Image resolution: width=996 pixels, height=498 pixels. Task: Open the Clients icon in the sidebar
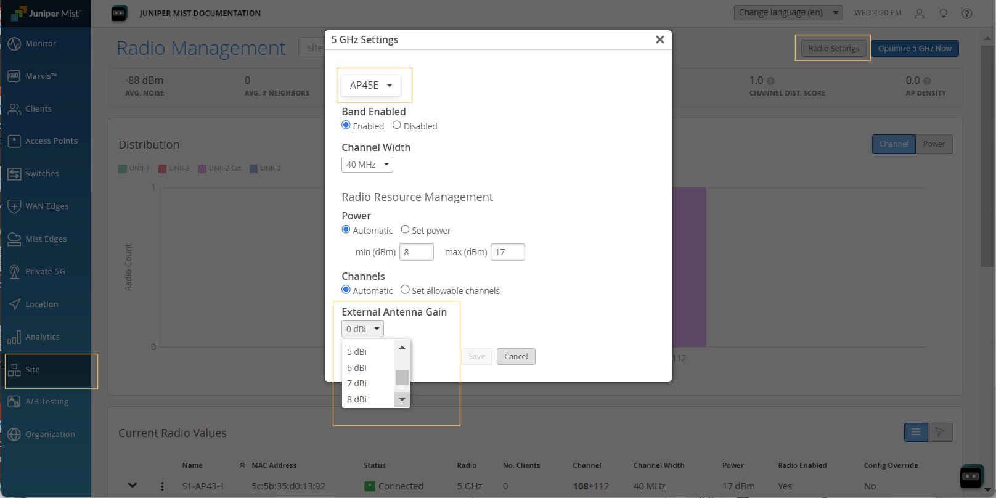14,109
